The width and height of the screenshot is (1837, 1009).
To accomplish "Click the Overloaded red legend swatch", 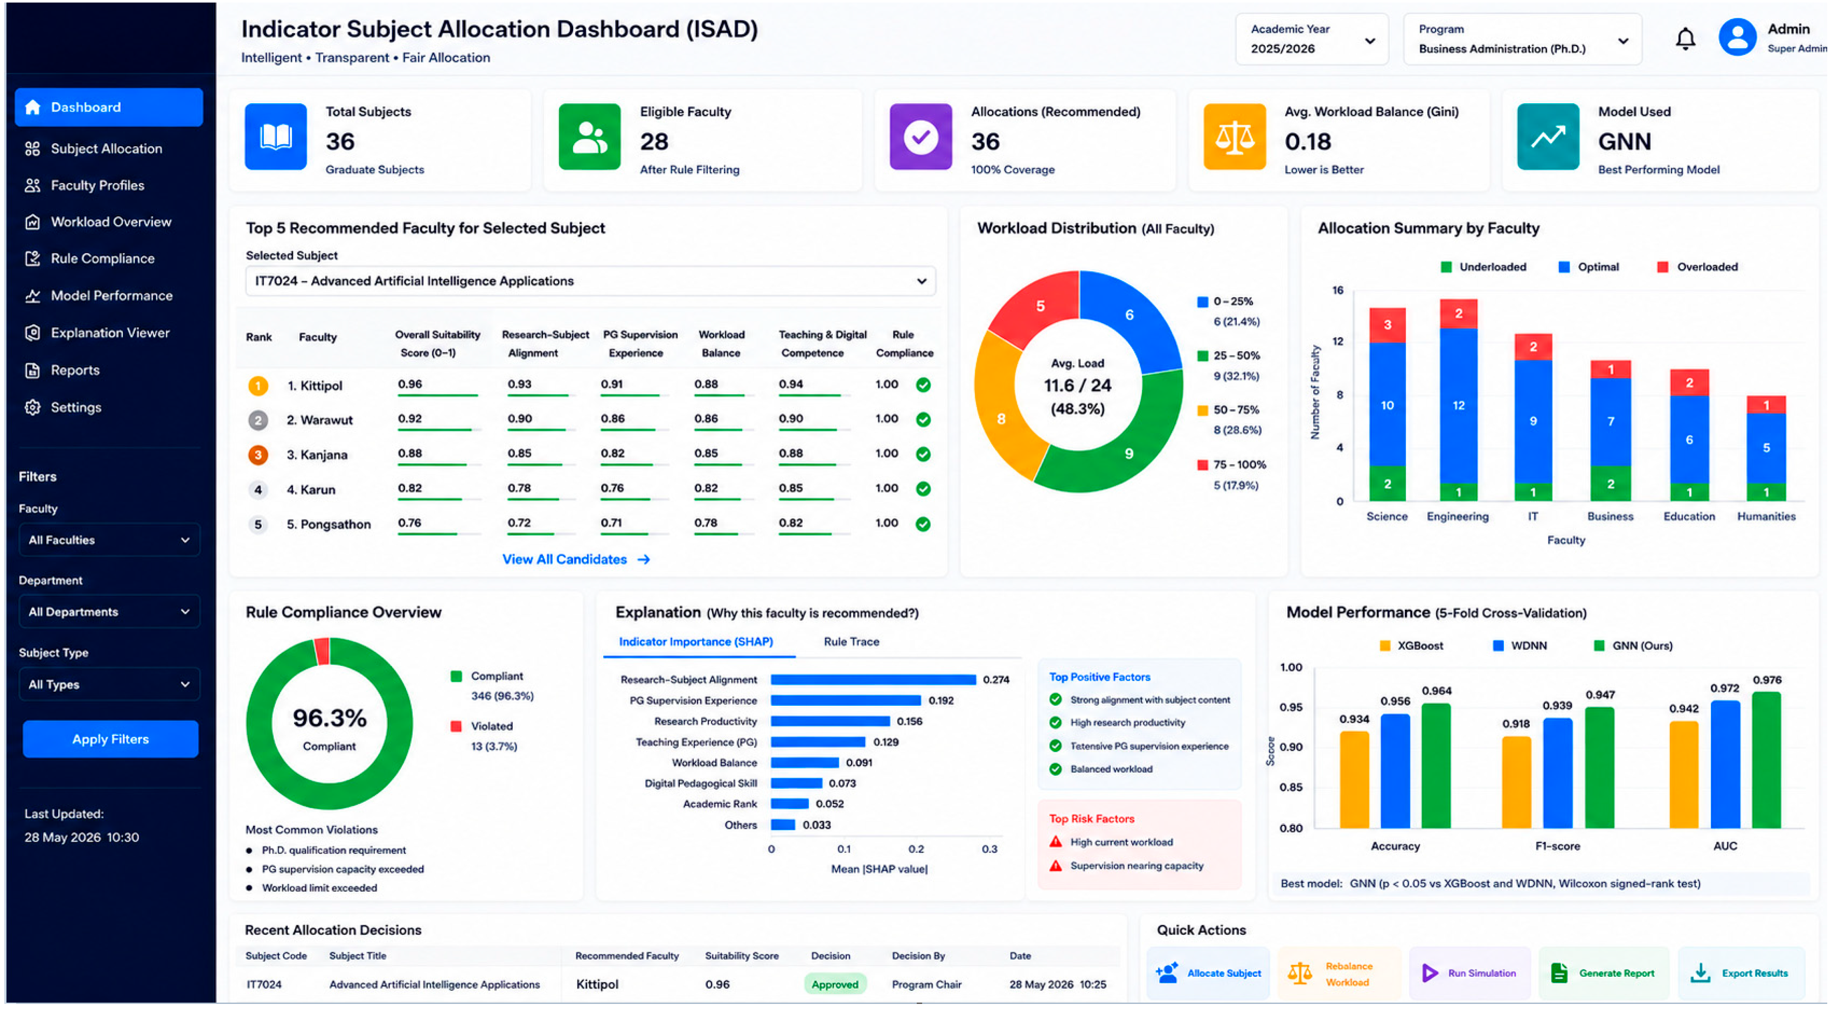I will click(x=1662, y=267).
